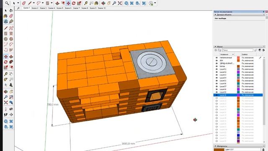
Task: Open the user account icon in toolbar
Action: pyautogui.click(x=151, y=3)
